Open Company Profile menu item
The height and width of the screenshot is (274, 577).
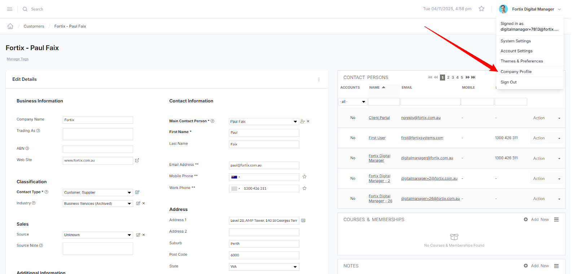(516, 72)
